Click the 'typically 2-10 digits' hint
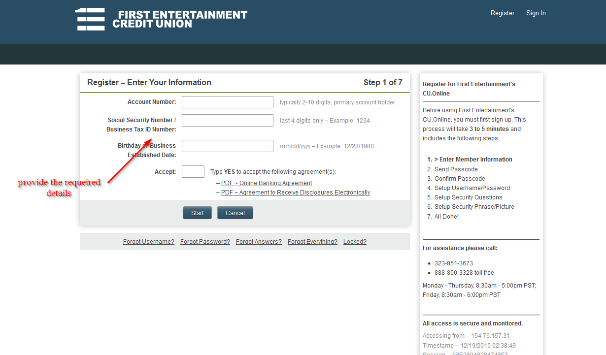606x355 pixels. (x=337, y=102)
